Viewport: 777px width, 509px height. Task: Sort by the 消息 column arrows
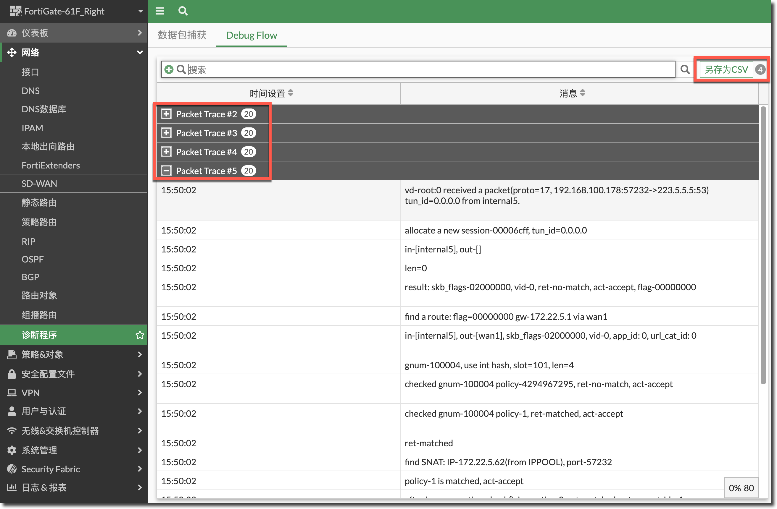coord(582,93)
